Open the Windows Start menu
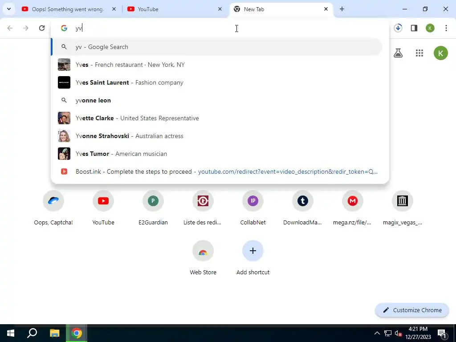The image size is (456, 342). [x=11, y=333]
